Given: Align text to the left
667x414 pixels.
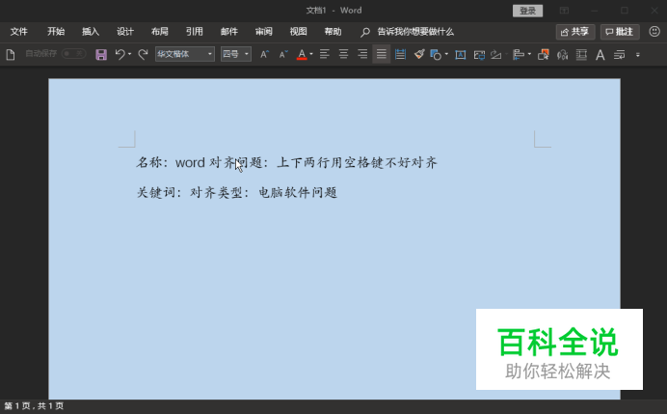Looking at the screenshot, I should (325, 54).
